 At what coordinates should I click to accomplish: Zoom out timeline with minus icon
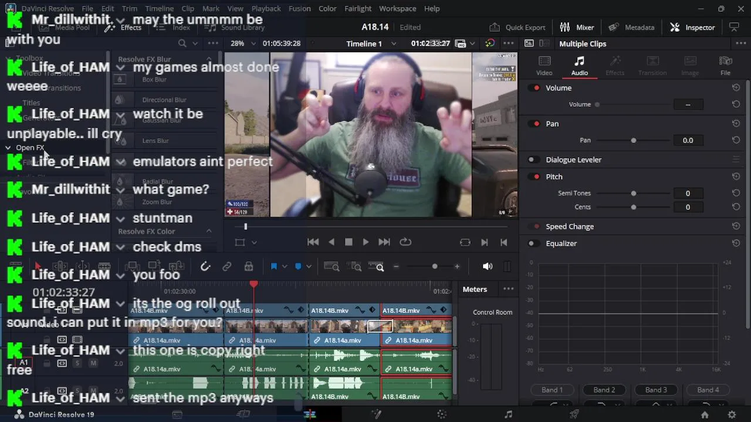pyautogui.click(x=396, y=267)
